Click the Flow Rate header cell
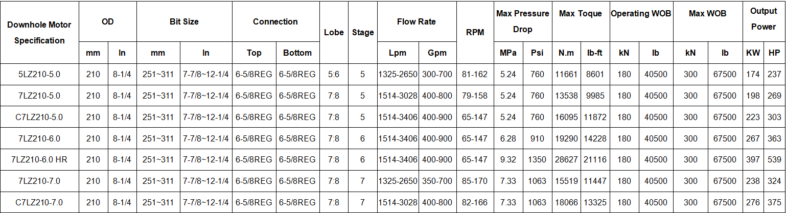The height and width of the screenshot is (213, 786). click(417, 22)
